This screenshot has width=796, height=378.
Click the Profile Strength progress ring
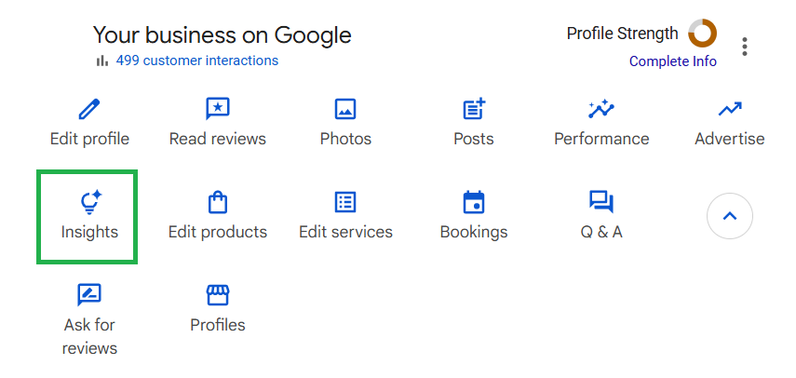[702, 34]
